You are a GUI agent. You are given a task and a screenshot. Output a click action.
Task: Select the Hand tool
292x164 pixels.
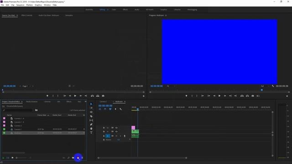click(x=91, y=128)
